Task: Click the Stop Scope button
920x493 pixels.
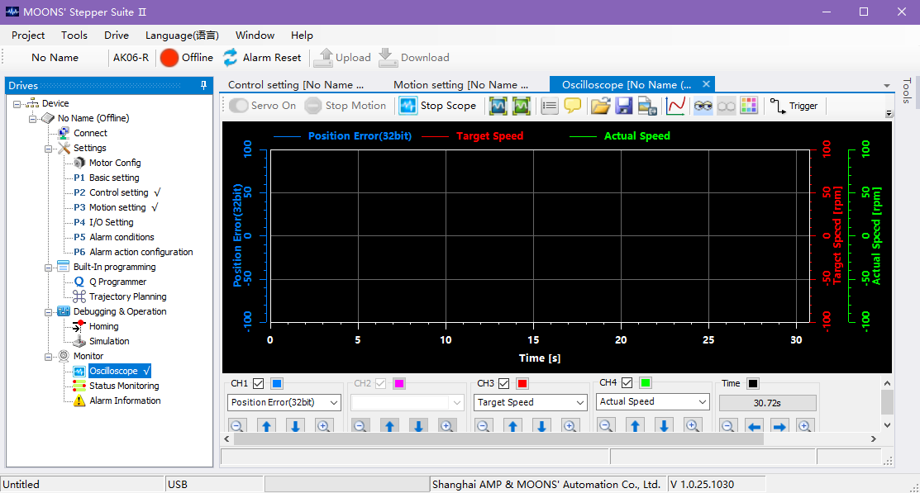Action: (438, 106)
